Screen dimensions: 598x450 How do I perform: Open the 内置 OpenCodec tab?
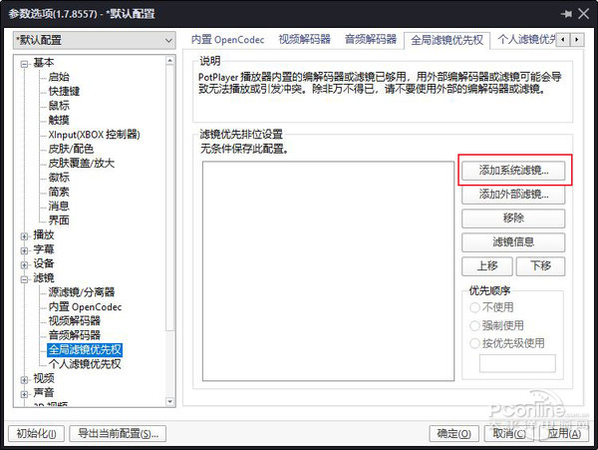click(x=226, y=39)
